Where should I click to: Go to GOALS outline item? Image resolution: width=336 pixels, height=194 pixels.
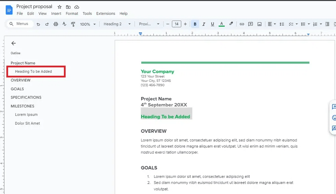tap(17, 89)
